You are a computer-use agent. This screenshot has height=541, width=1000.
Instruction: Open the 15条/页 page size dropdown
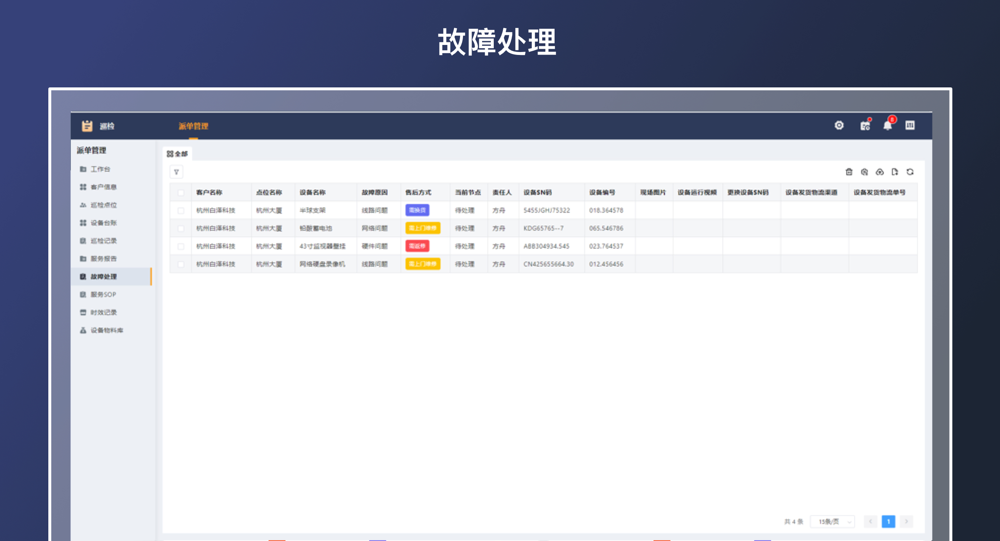coord(832,521)
